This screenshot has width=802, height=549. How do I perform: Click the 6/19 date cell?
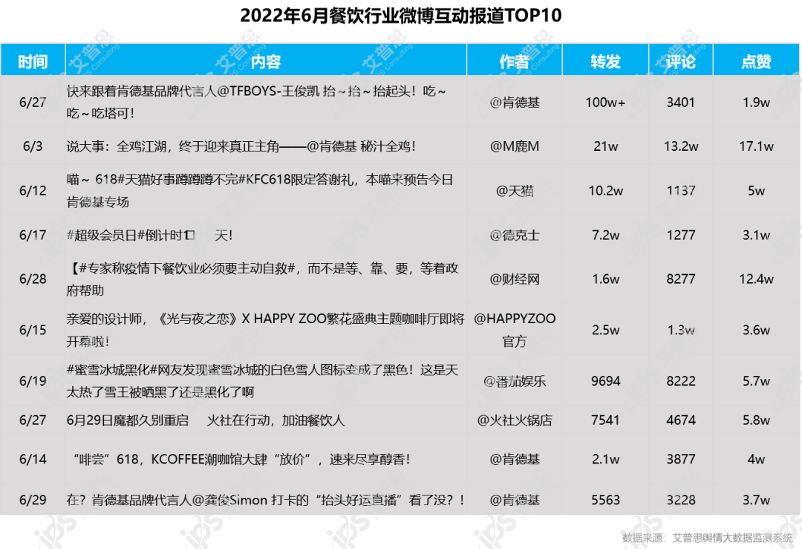click(x=33, y=381)
